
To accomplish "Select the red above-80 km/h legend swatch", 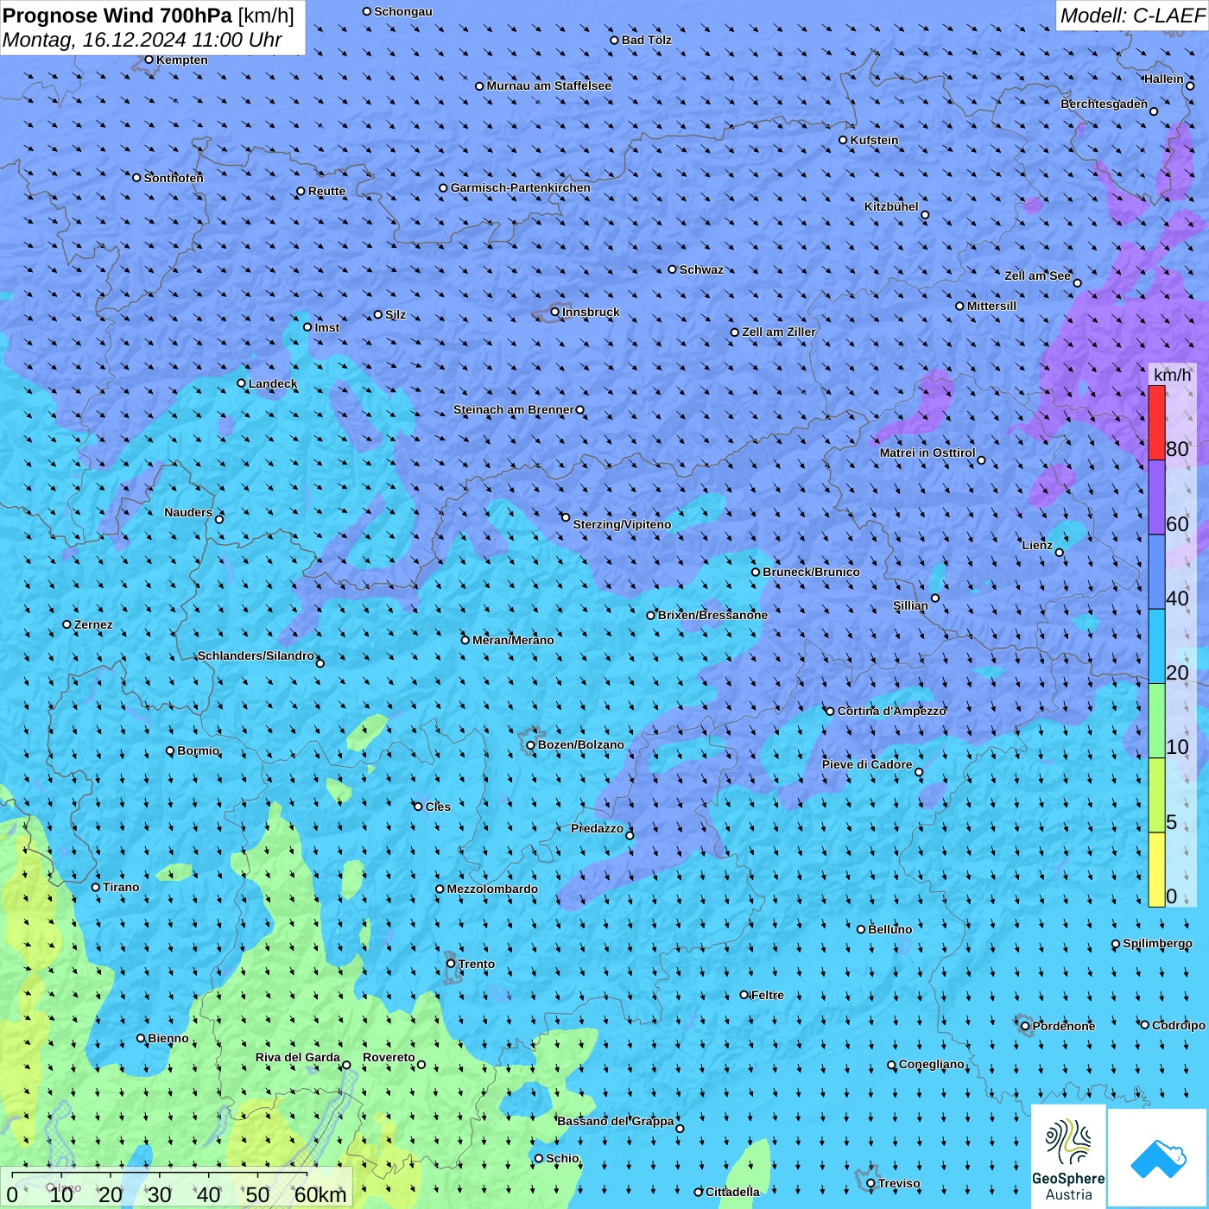I will click(1156, 423).
